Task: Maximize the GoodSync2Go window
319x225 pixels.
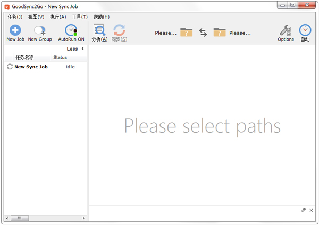Action: tap(293, 5)
